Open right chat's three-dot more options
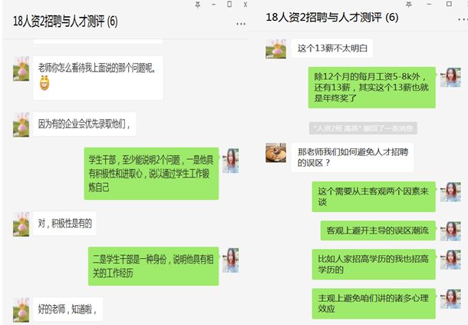Image resolution: width=468 pixels, height=325 pixels. click(x=463, y=19)
